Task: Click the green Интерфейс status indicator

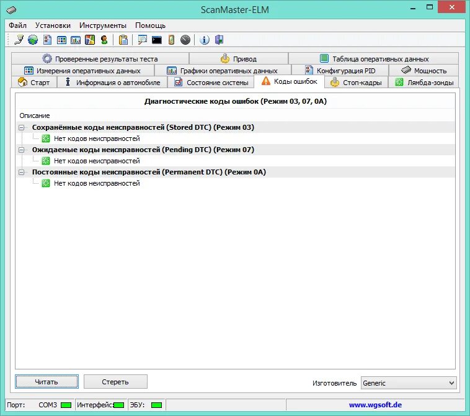Action: [118, 405]
